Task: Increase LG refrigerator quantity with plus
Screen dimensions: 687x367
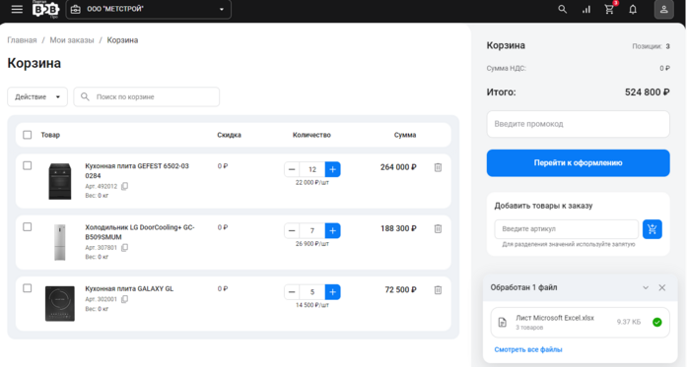Action: [x=332, y=230]
